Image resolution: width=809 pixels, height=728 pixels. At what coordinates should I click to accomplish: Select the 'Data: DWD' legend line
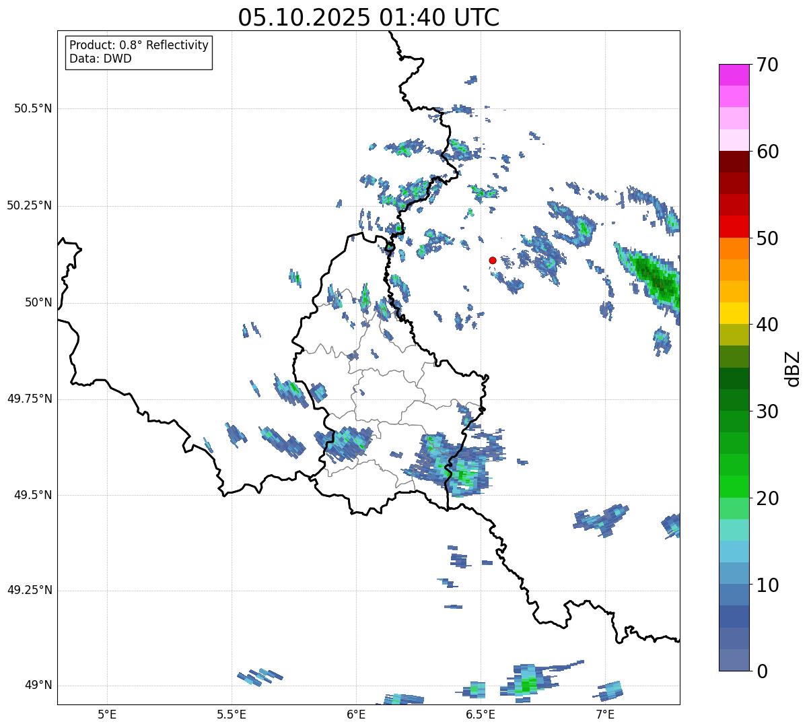(x=100, y=59)
